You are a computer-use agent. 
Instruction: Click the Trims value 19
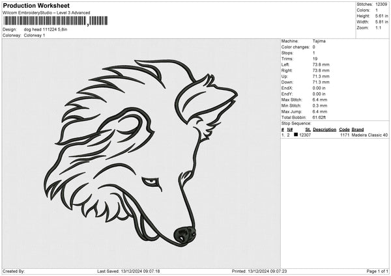coord(315,59)
